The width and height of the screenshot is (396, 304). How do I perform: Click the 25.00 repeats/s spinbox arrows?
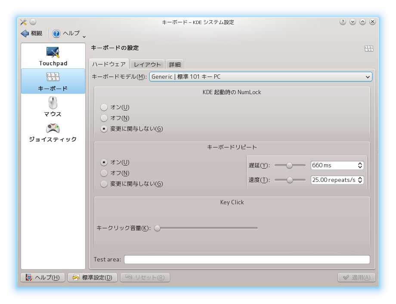360,180
